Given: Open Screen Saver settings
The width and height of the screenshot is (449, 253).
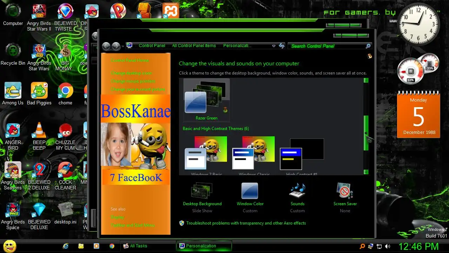Looking at the screenshot, I should [345, 197].
